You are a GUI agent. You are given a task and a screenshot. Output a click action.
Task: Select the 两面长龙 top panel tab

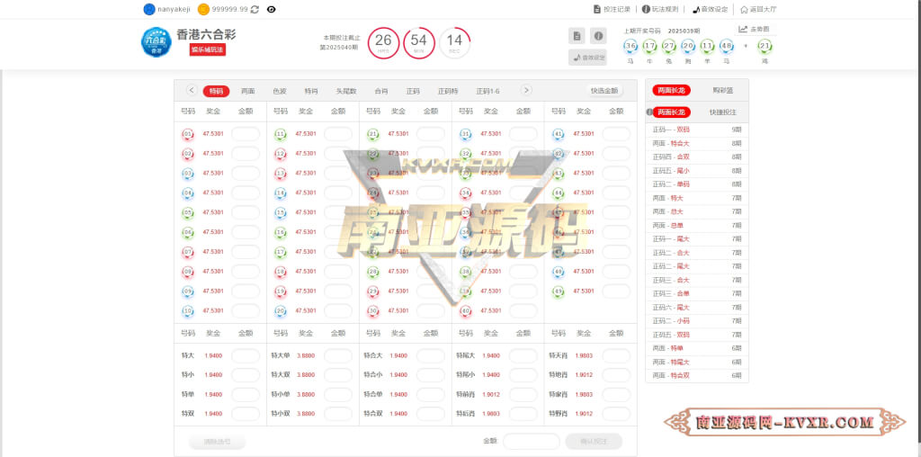671,91
